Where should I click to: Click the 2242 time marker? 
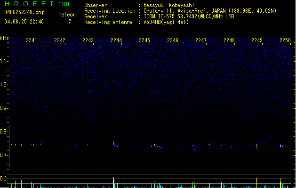(60, 40)
